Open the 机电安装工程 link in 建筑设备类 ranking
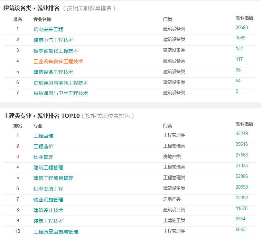261x239 pixels. [x=48, y=29]
